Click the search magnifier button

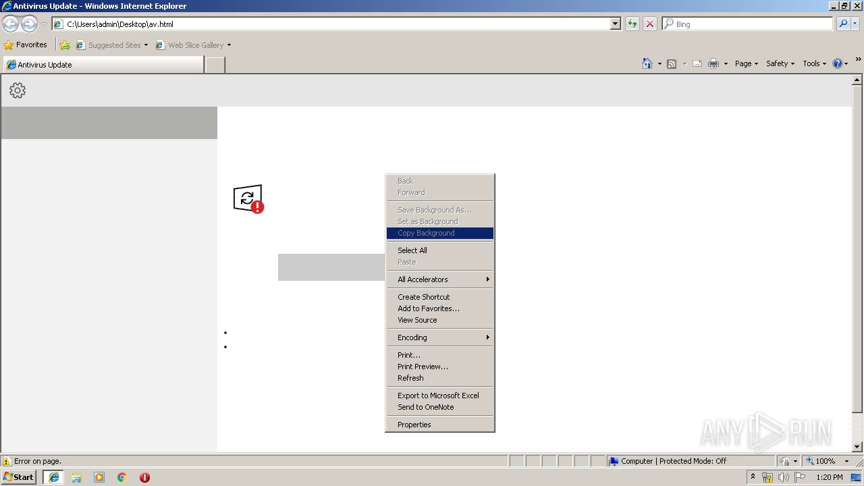(843, 24)
